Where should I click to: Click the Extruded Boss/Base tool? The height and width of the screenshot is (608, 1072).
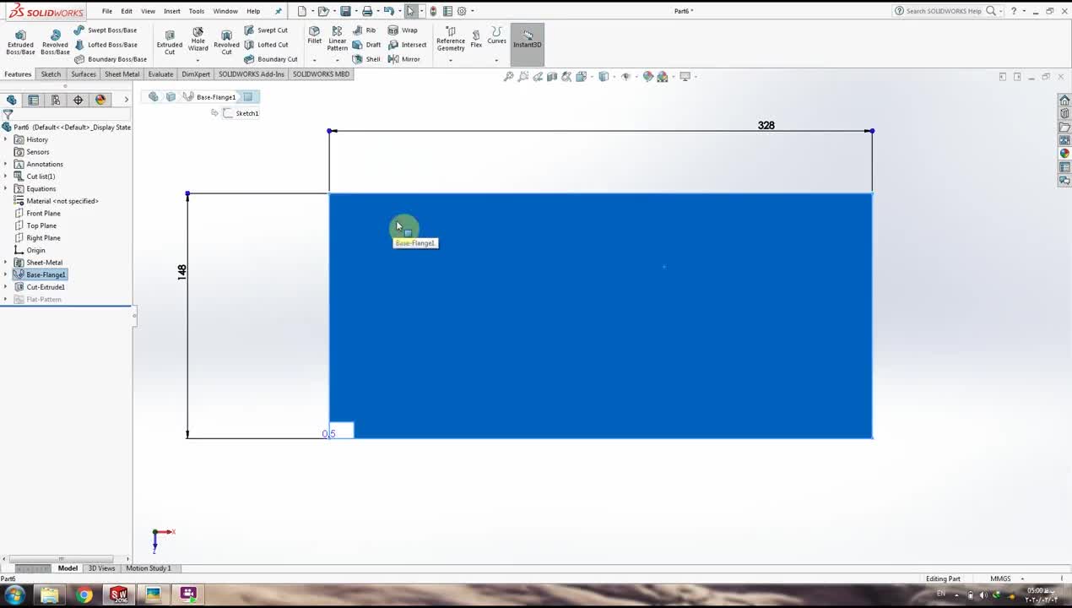20,41
